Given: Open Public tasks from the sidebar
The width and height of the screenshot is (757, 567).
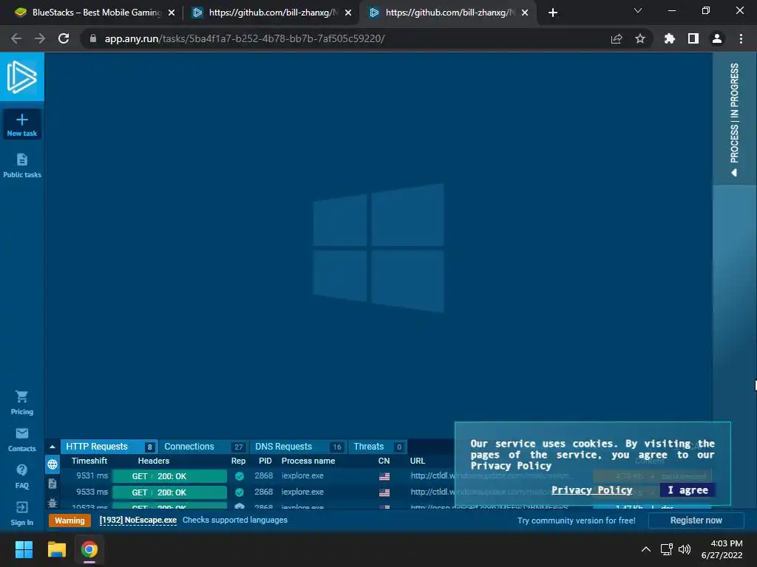Looking at the screenshot, I should 21,165.
